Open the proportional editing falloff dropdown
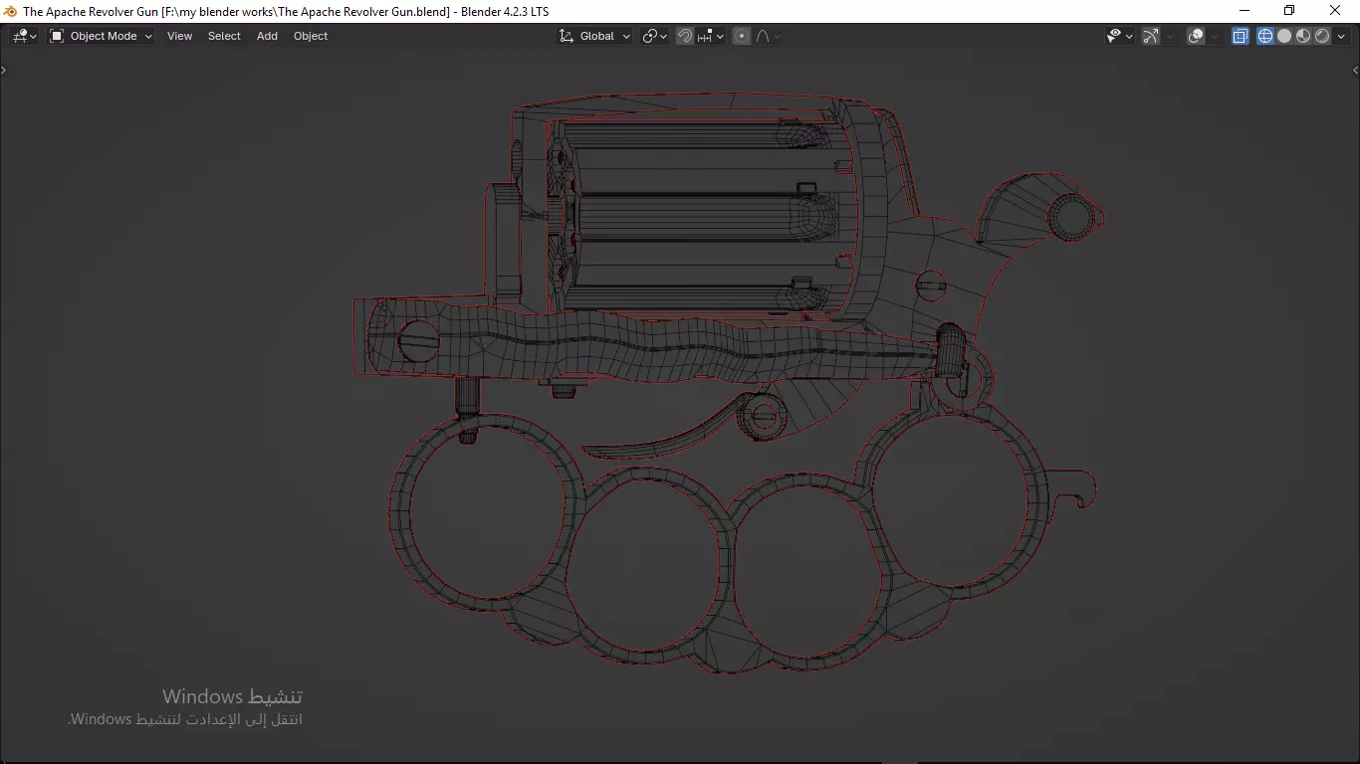The height and width of the screenshot is (764, 1360). 768,36
